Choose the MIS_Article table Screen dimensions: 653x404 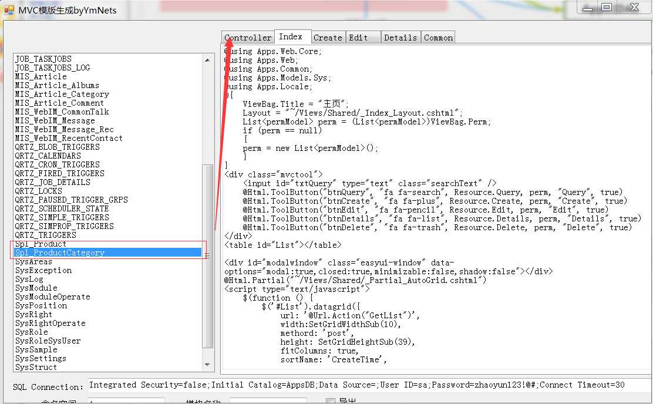coord(41,77)
